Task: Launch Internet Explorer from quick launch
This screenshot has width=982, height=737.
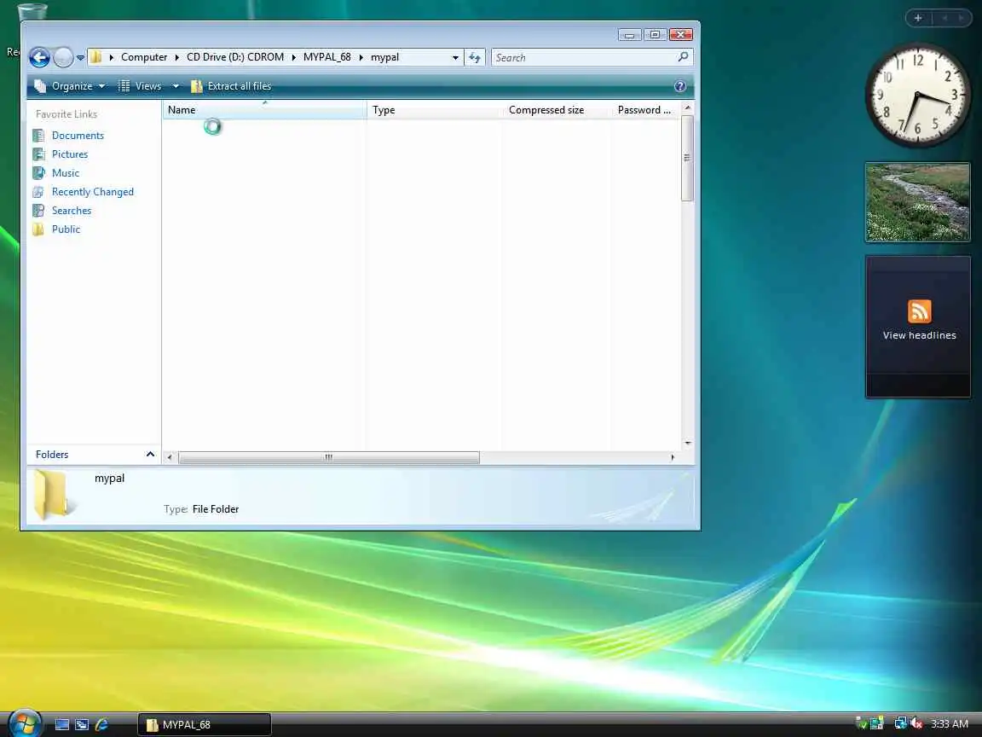Action: [101, 724]
